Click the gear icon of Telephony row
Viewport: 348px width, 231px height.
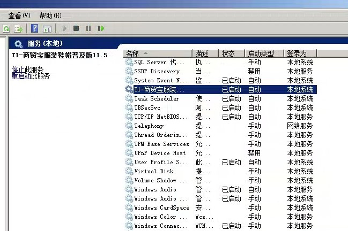[x=129, y=126]
